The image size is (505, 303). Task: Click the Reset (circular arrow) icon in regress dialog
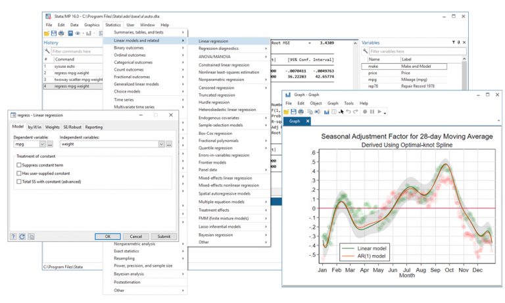(22, 237)
